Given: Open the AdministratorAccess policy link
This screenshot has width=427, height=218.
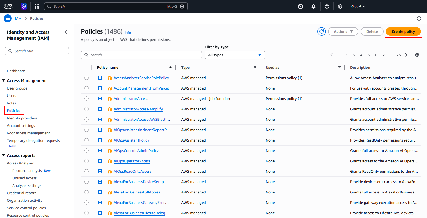Looking at the screenshot, I should coord(131,99).
